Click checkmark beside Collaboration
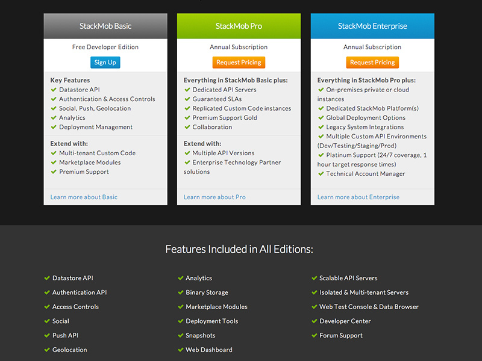 tap(187, 127)
